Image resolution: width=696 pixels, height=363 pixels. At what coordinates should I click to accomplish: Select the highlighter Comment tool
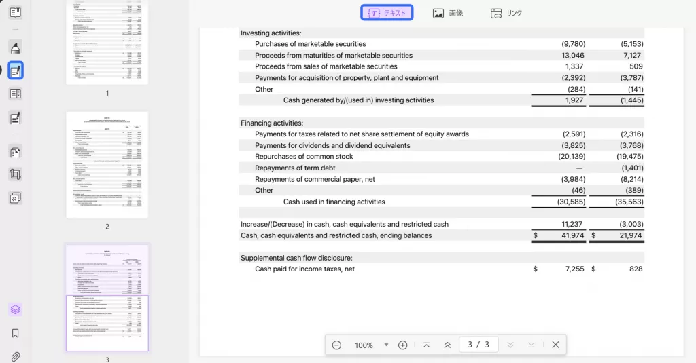(x=15, y=47)
